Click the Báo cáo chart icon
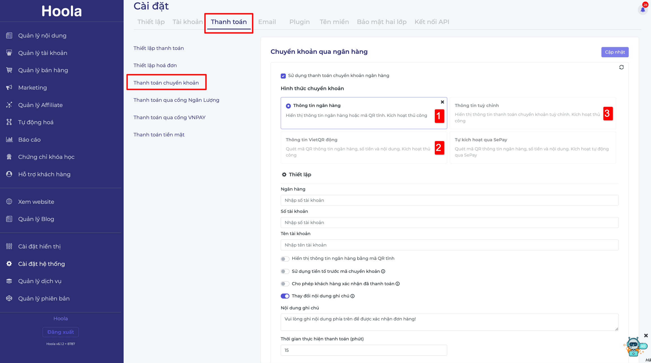Image resolution: width=651 pixels, height=363 pixels. pyautogui.click(x=9, y=139)
